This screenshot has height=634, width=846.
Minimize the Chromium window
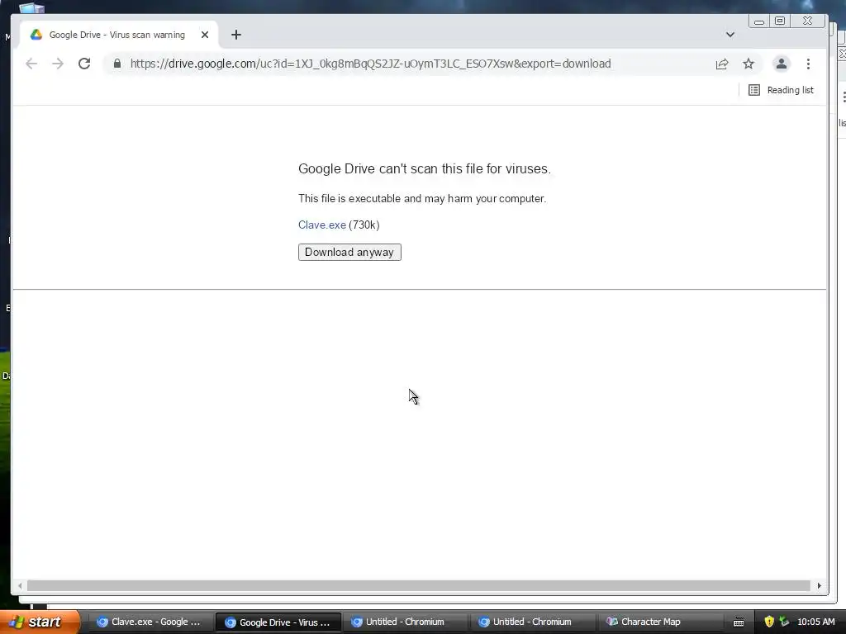point(759,21)
